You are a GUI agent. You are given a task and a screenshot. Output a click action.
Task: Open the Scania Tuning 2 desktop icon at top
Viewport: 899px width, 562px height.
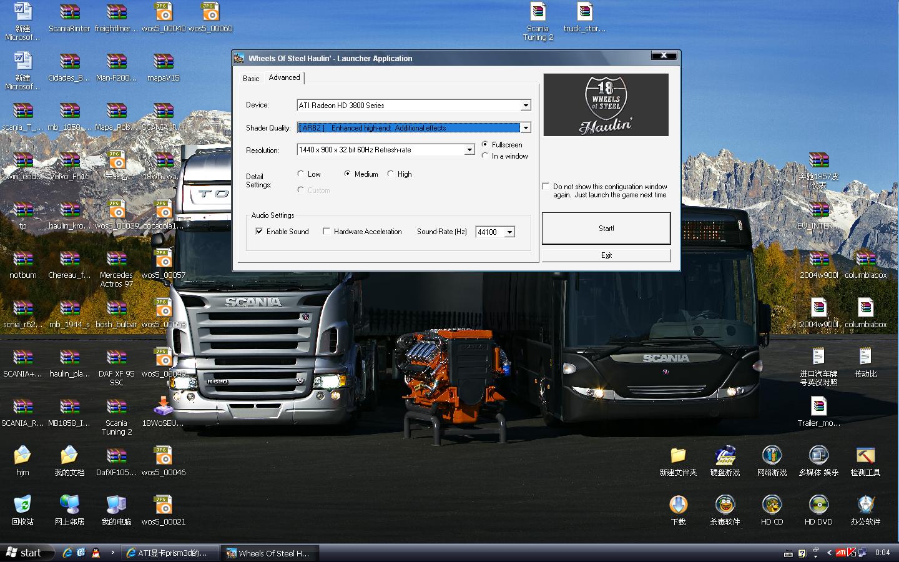538,12
